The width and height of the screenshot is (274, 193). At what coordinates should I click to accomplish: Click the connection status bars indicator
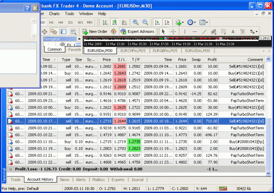223,189
